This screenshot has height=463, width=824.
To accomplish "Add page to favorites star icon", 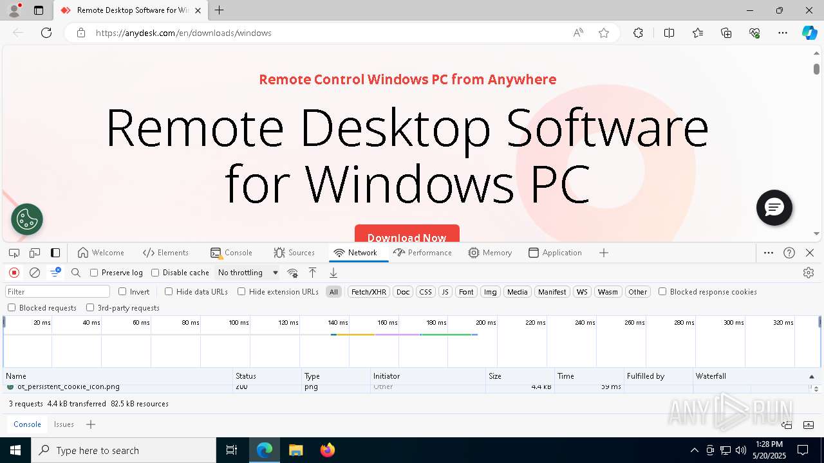I will click(x=604, y=33).
